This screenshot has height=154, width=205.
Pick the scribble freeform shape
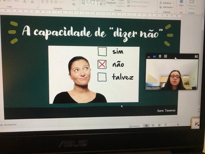point(84,4)
